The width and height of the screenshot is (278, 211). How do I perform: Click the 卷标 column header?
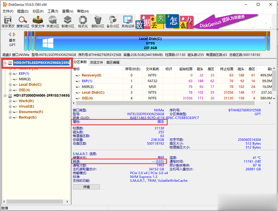point(98,69)
